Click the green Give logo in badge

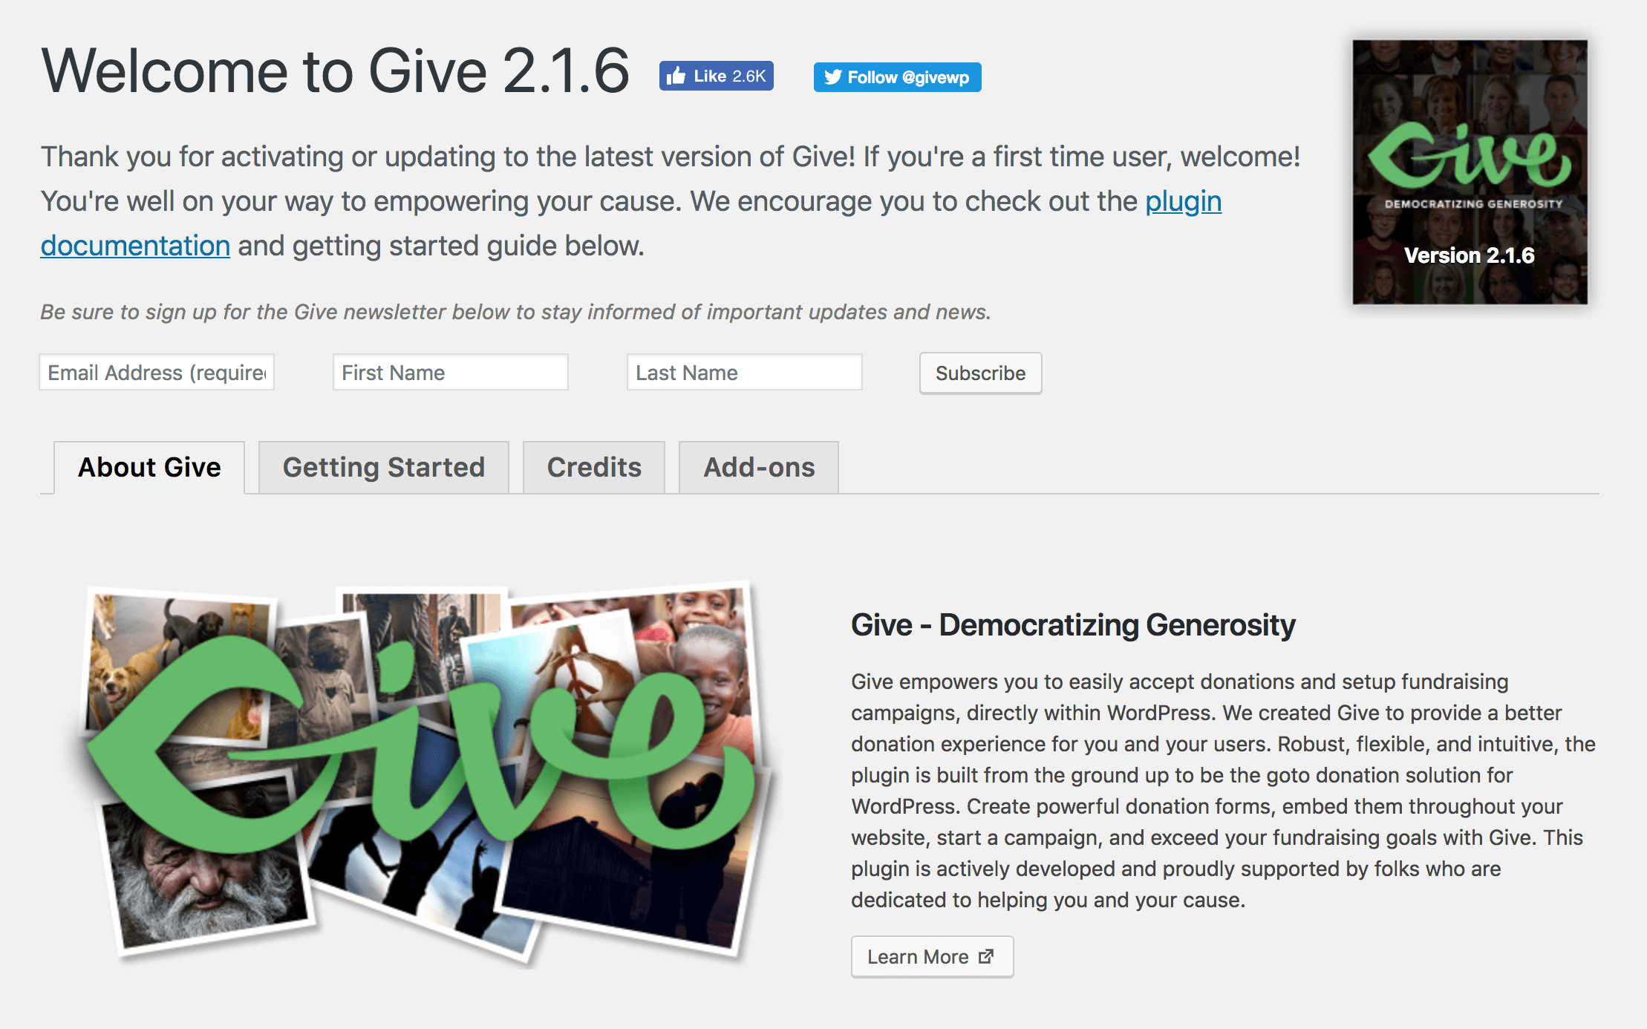pos(1470,157)
